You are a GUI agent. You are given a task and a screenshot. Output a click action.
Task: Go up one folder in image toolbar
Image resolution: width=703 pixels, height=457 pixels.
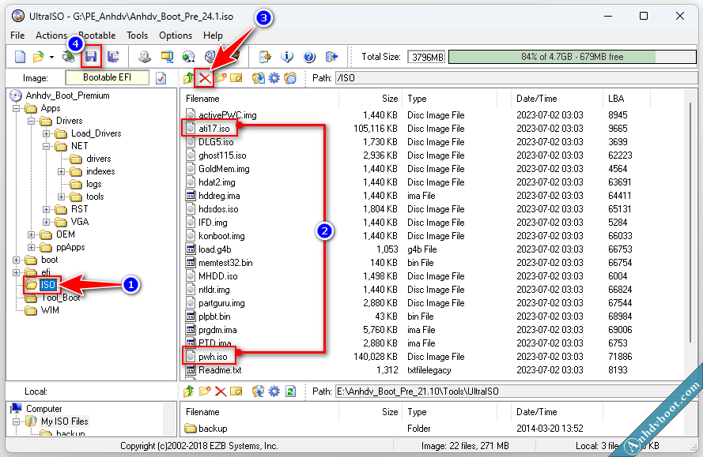click(x=188, y=78)
